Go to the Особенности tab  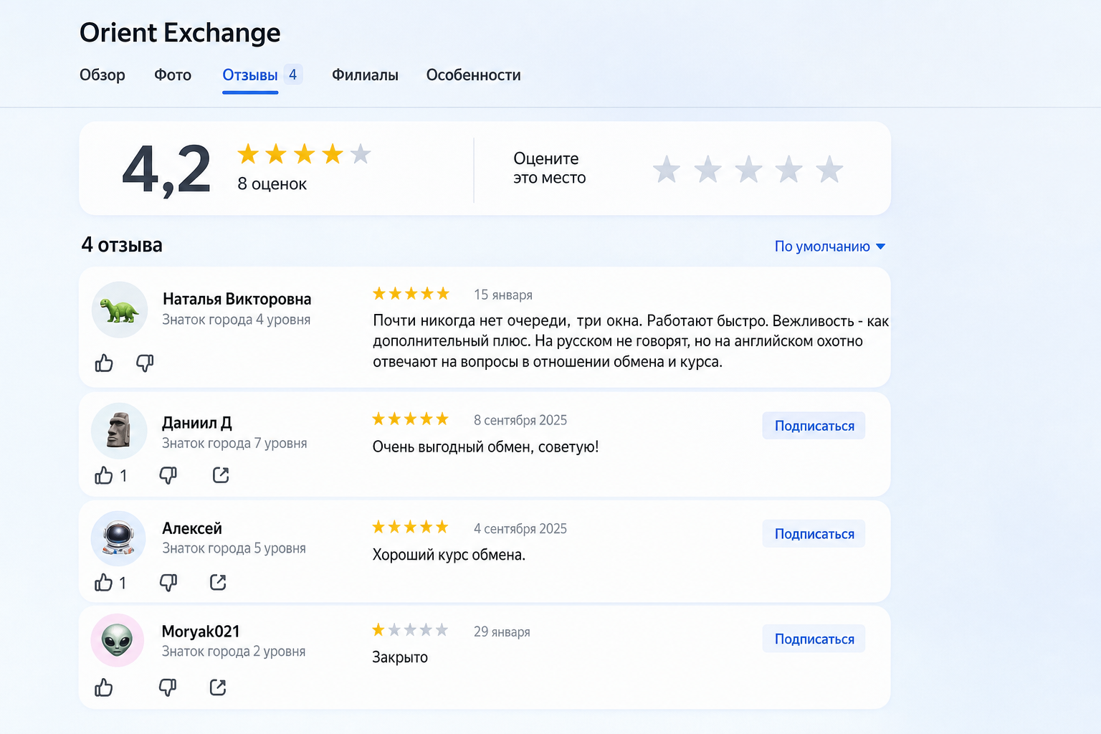pos(473,75)
